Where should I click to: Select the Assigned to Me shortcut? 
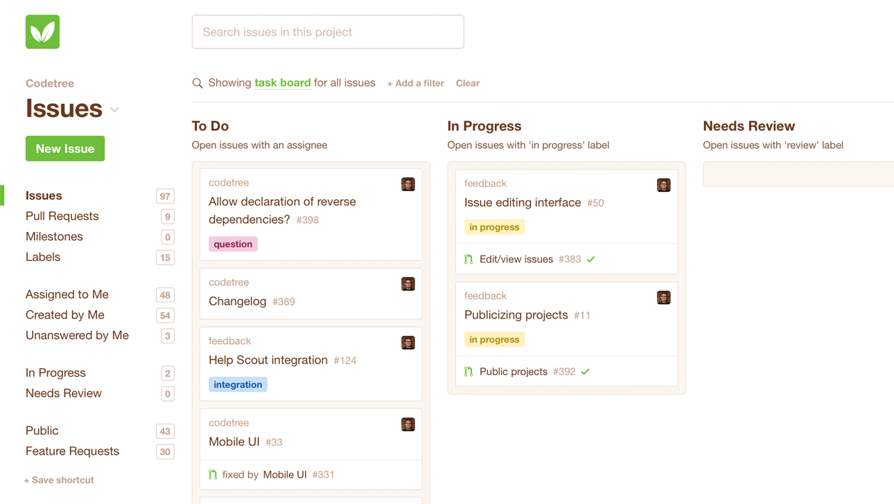67,294
